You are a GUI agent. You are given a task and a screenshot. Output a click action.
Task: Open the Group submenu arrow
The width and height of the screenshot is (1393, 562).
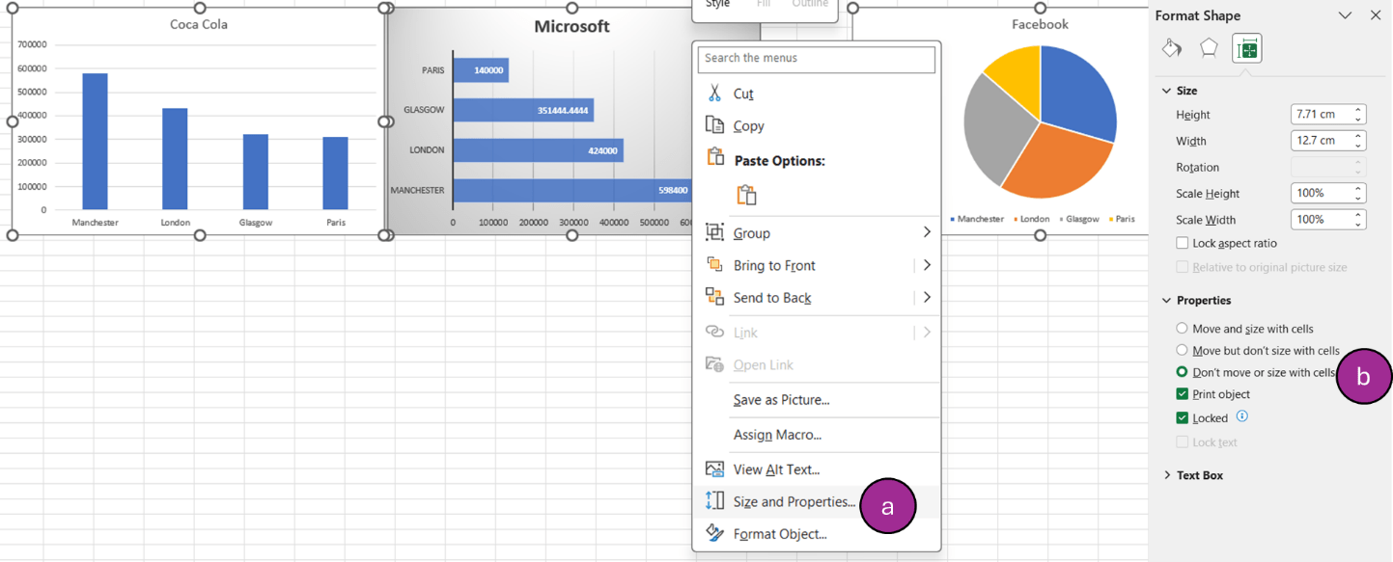tap(926, 232)
